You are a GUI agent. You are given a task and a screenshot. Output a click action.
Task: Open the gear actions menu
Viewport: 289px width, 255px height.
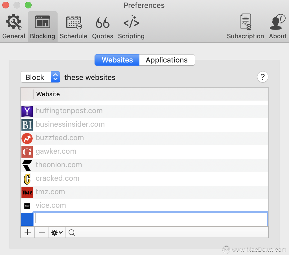coord(57,232)
